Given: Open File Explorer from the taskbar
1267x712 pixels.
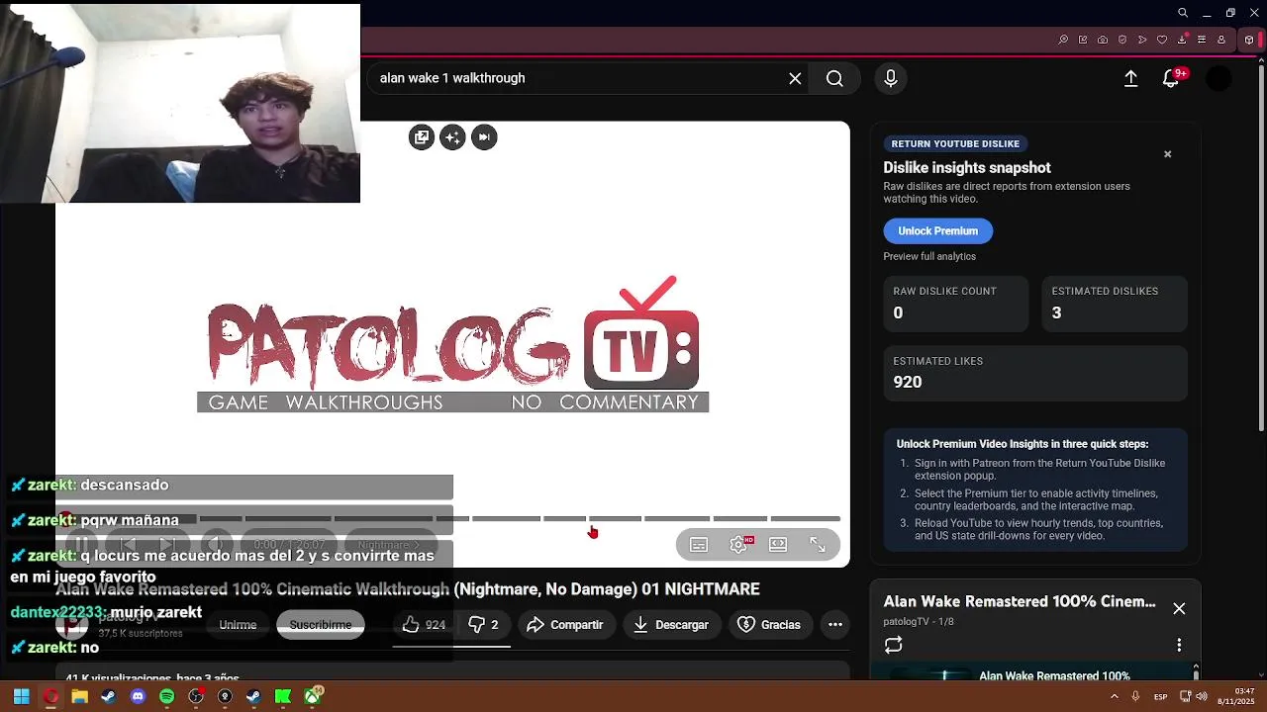Looking at the screenshot, I should click(x=79, y=696).
